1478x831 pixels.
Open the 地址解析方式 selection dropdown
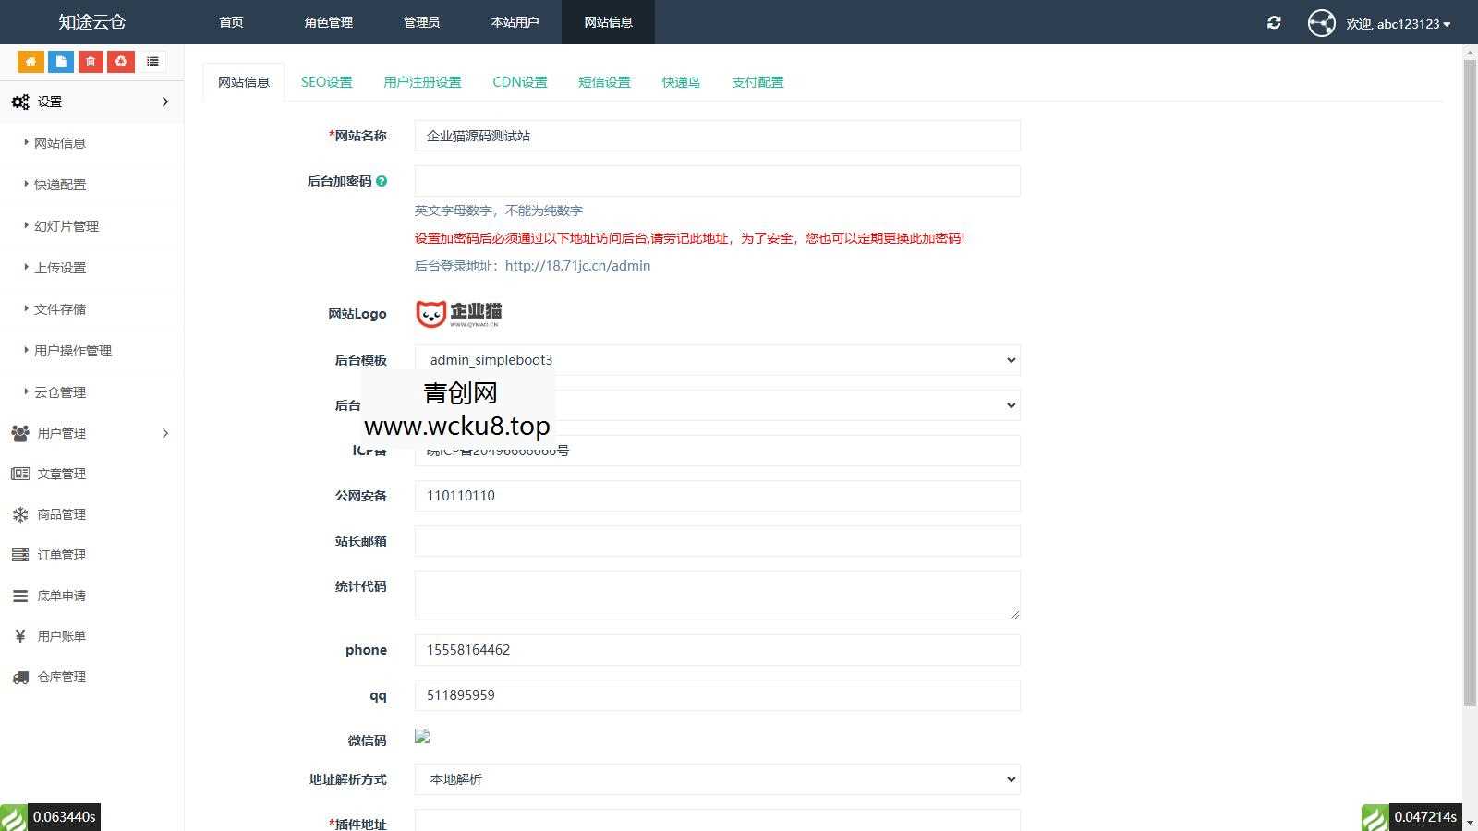[717, 779]
